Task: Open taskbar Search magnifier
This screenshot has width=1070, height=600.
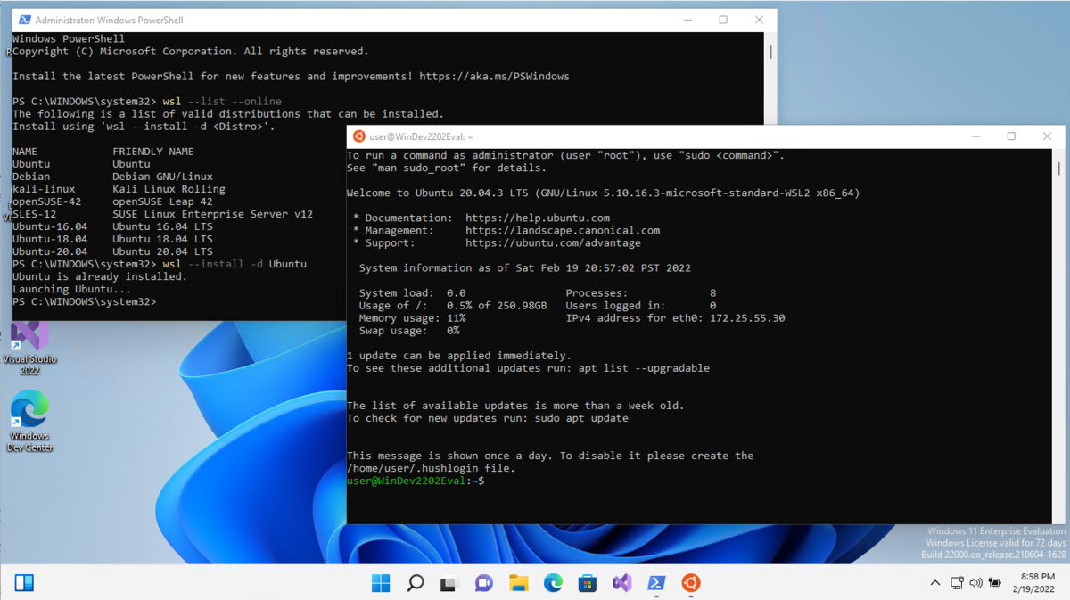Action: pyautogui.click(x=416, y=583)
